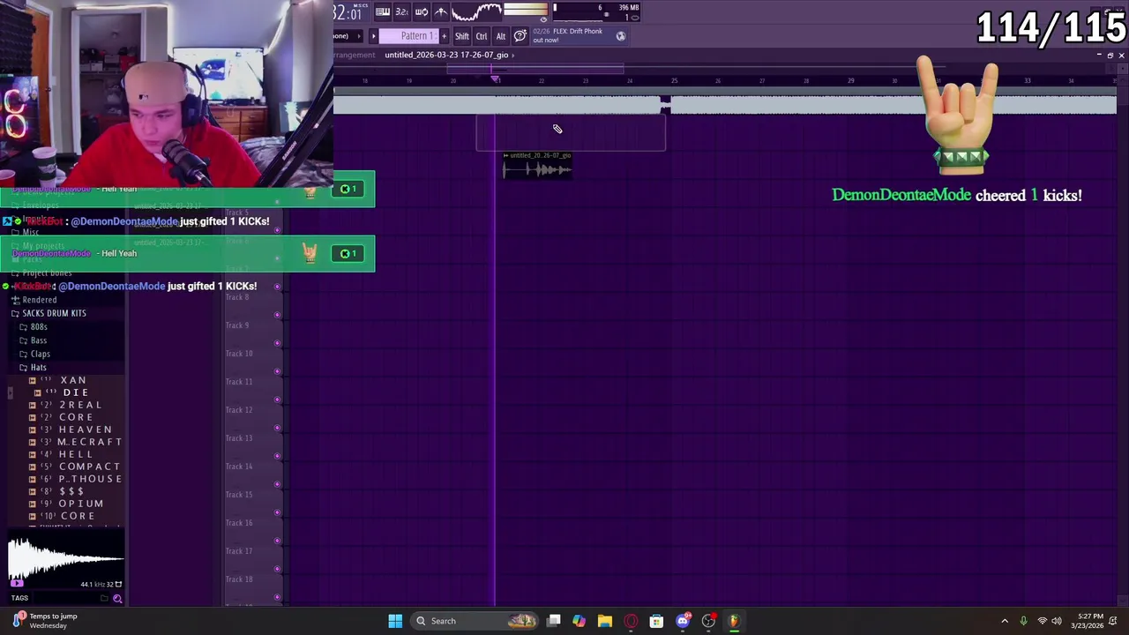Screen dimensions: 1129x635
Task: Select the DIE hat sample
Action: (x=75, y=392)
